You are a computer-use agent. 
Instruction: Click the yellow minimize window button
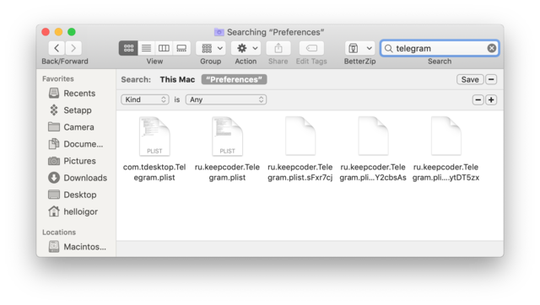point(58,32)
